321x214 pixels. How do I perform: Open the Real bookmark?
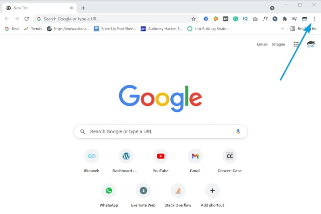[12, 29]
